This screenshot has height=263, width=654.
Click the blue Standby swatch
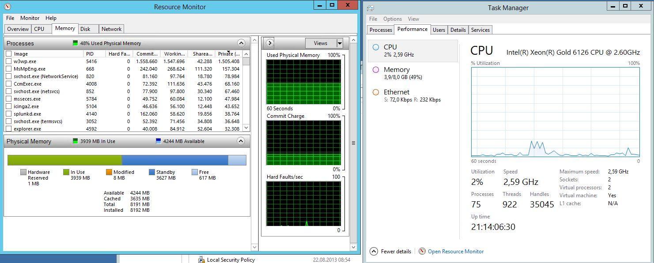click(x=152, y=172)
